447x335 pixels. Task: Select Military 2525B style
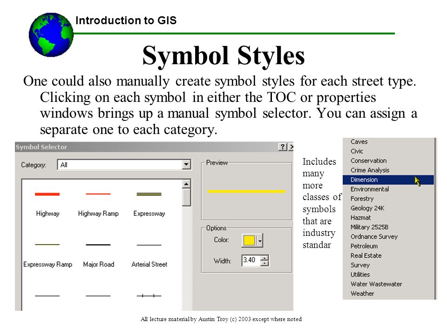tap(369, 227)
